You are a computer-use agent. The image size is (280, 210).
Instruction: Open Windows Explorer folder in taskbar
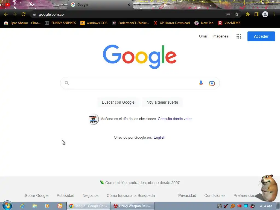pyautogui.click(x=35, y=206)
